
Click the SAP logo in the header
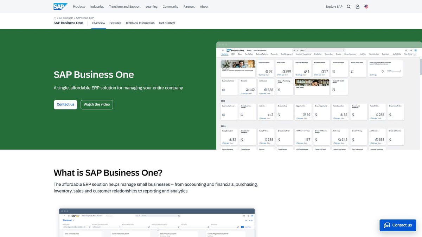[x=60, y=6]
